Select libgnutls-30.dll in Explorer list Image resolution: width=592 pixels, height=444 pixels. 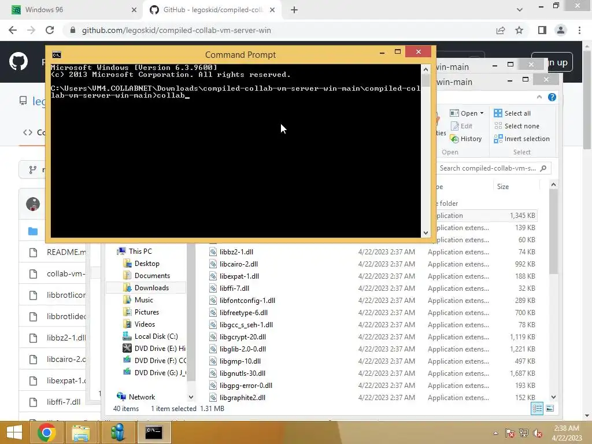[x=242, y=373]
